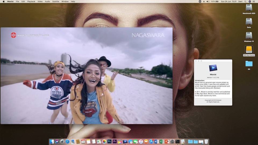Click inside the Movist video window
This screenshot has width=258, height=145.
tap(87, 76)
